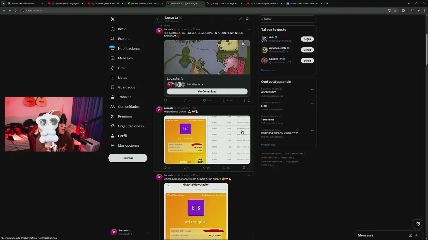
Task: Click the search icon in profile header
Action: tap(247, 19)
